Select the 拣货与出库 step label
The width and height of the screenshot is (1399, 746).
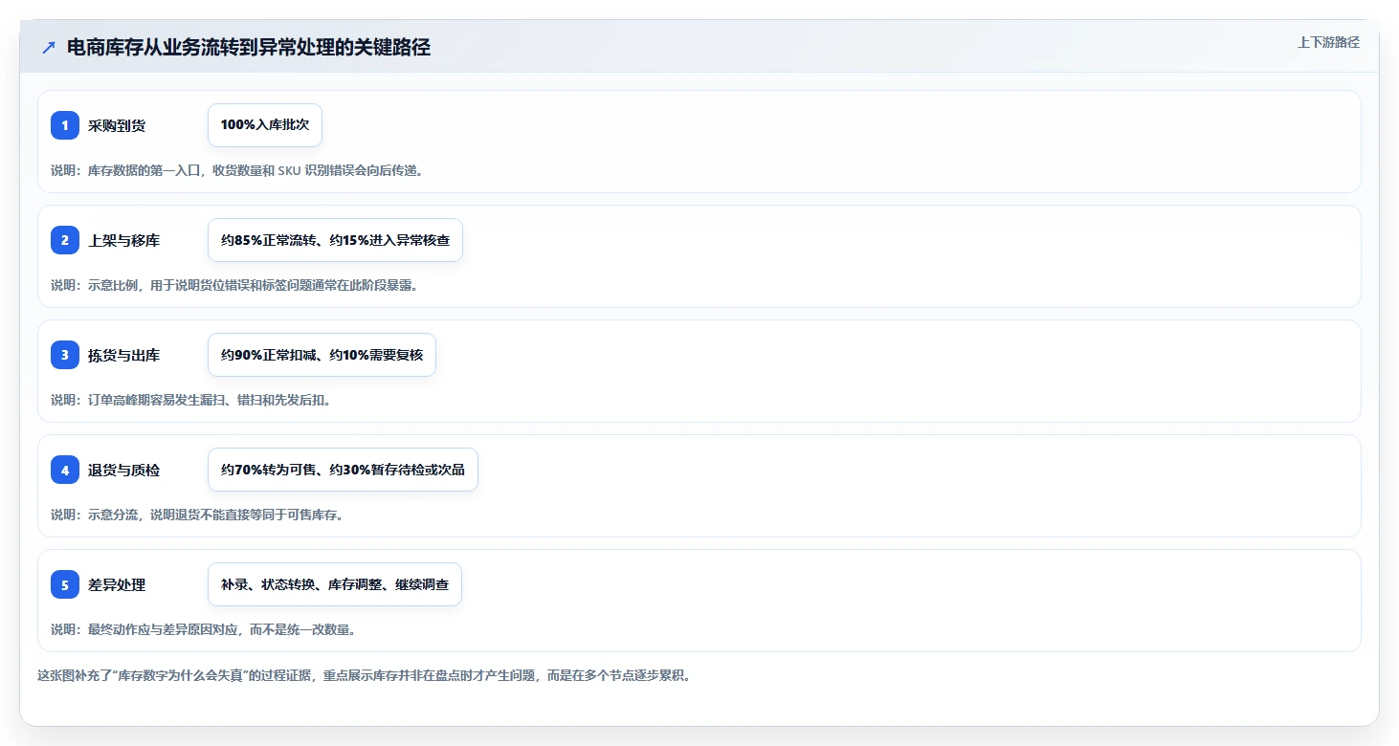pyautogui.click(x=124, y=355)
